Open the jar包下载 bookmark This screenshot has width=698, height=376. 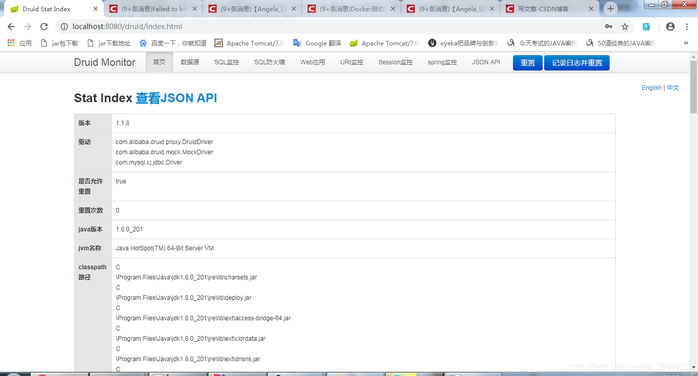pos(59,43)
